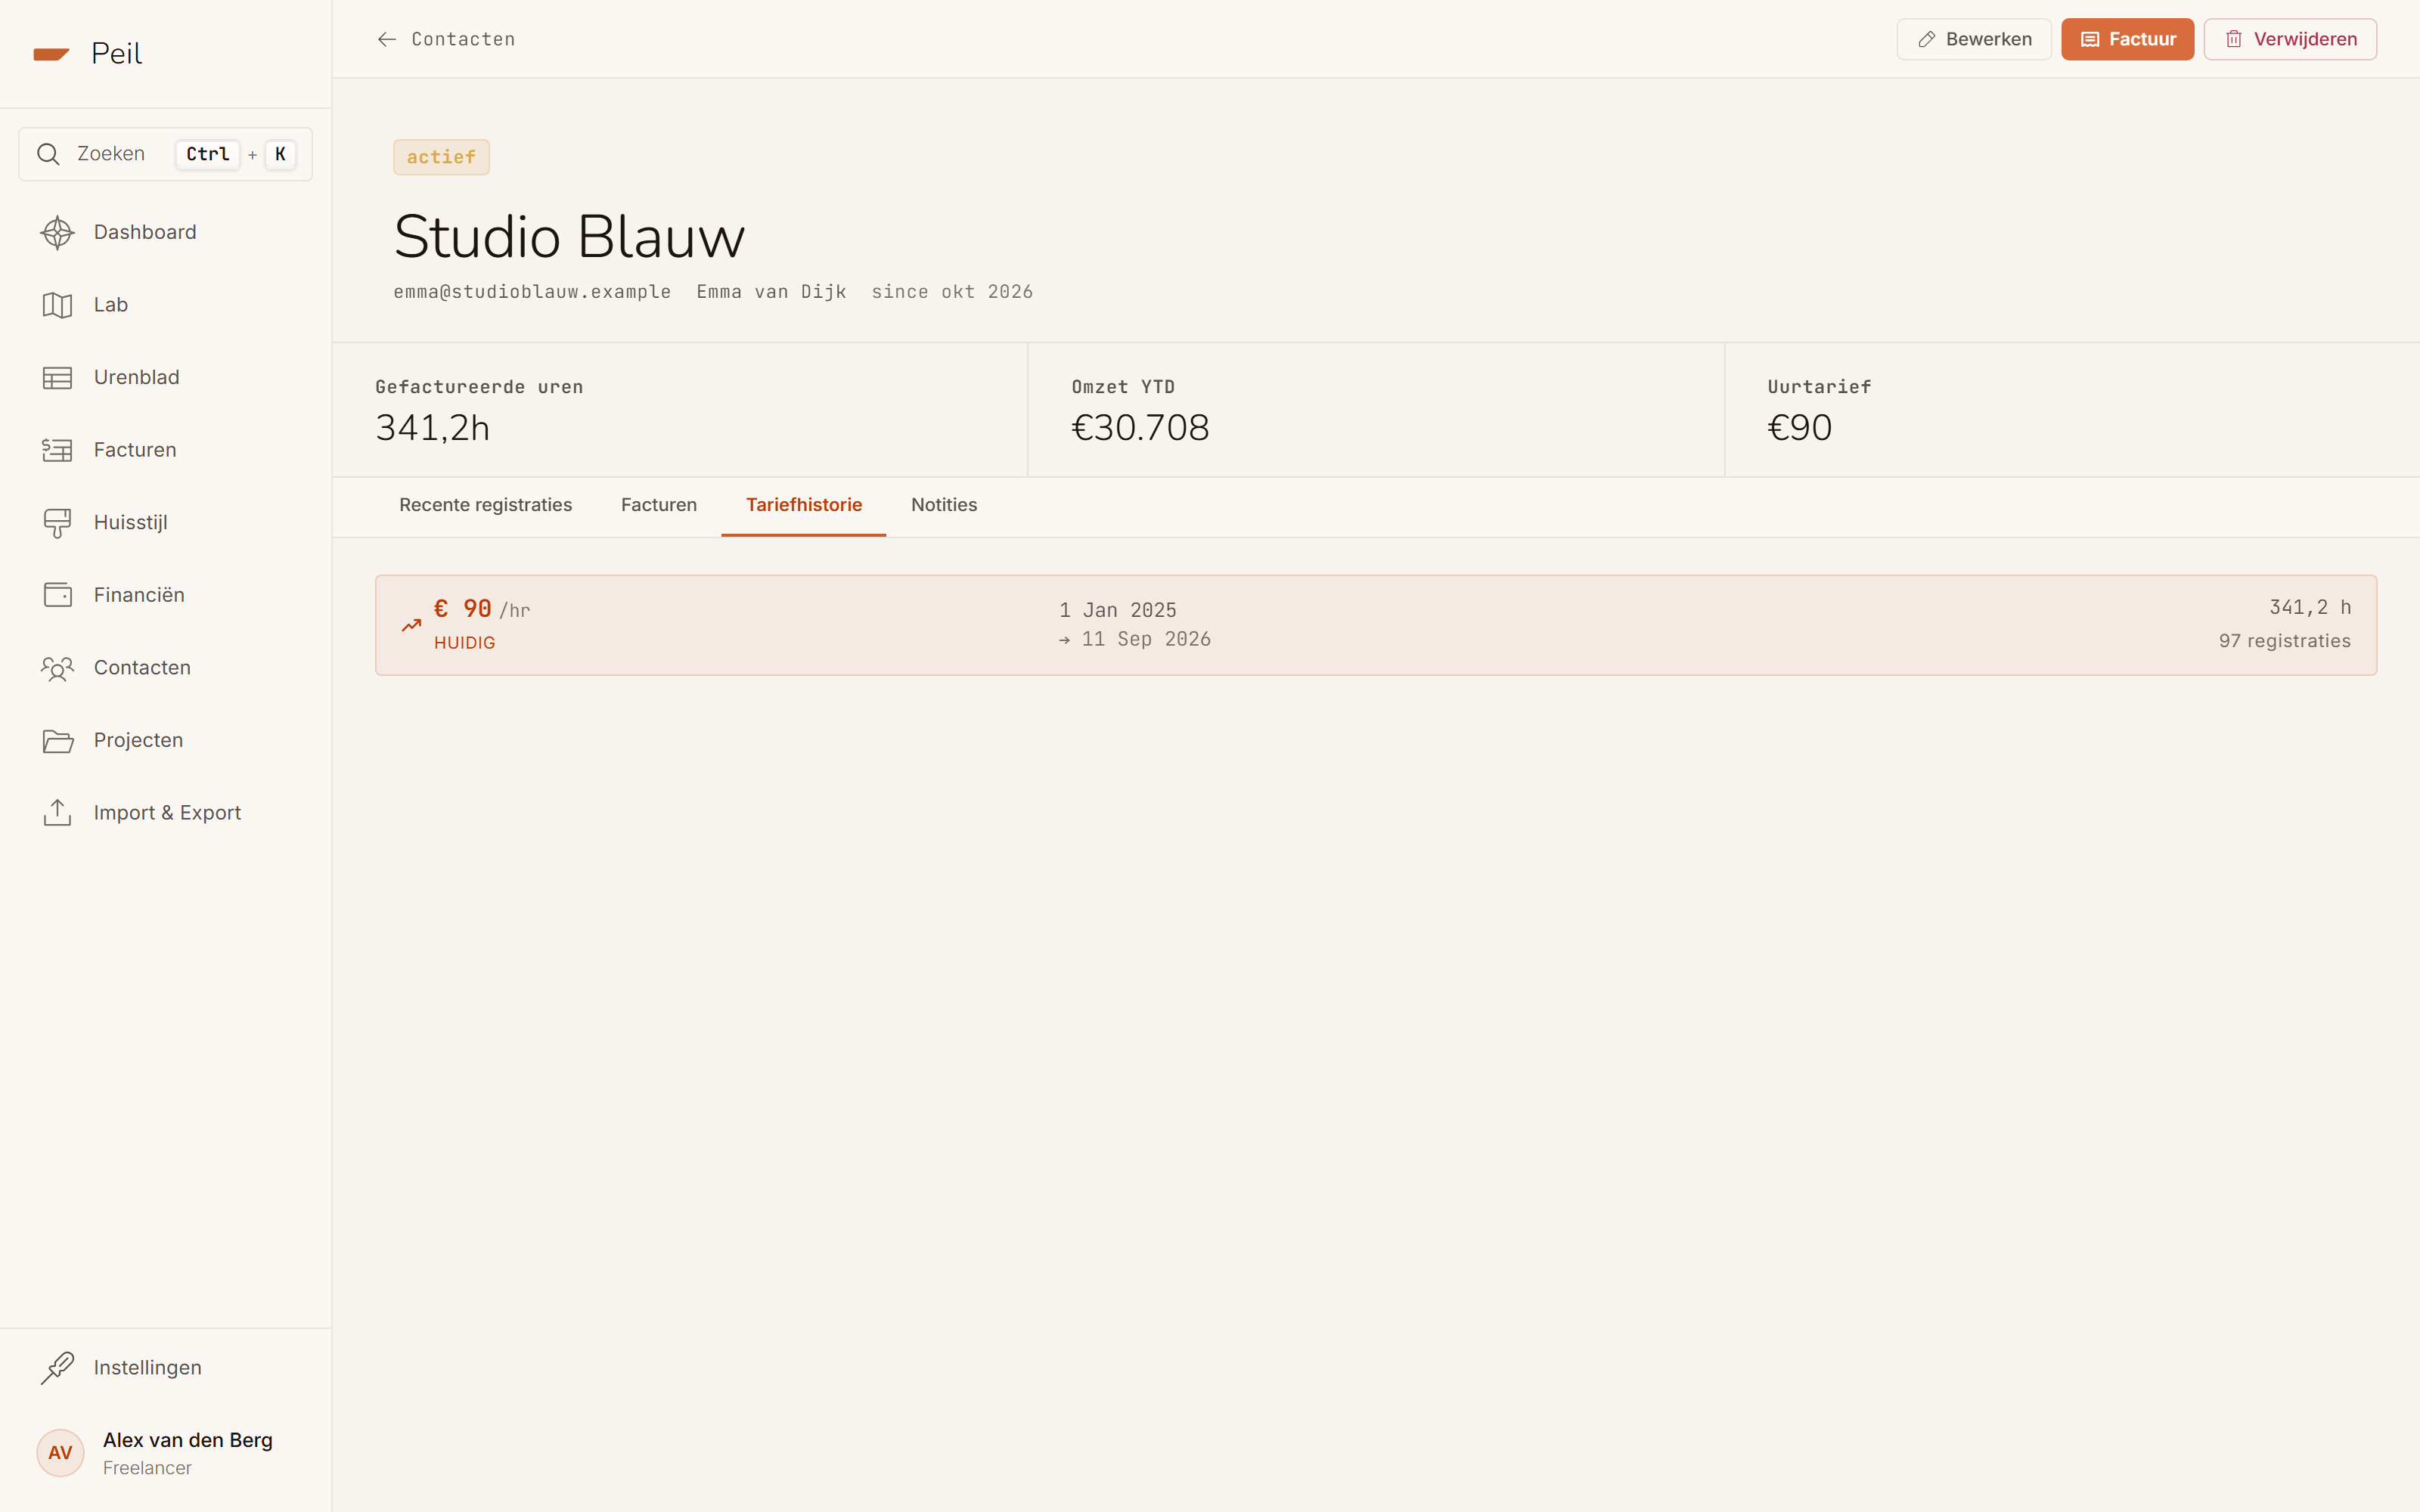Create invoice with Factuur button

2127,39
